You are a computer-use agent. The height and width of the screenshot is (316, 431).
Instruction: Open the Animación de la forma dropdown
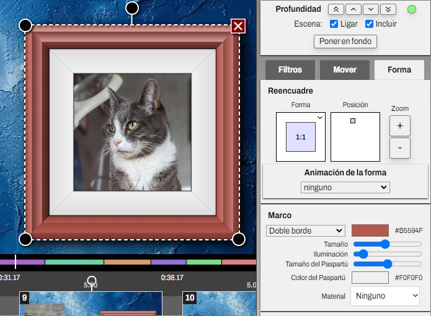tap(345, 187)
